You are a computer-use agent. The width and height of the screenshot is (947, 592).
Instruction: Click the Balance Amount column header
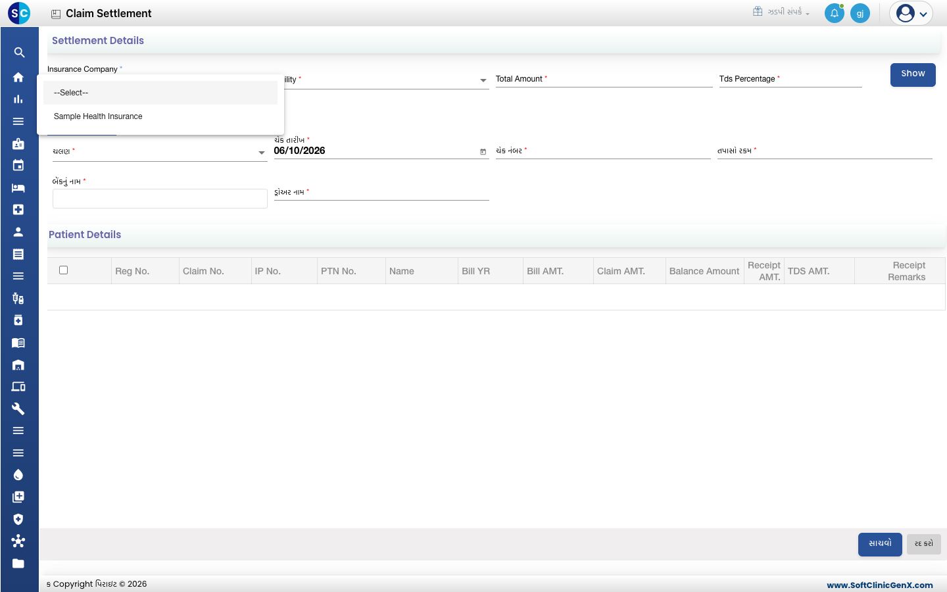point(704,271)
